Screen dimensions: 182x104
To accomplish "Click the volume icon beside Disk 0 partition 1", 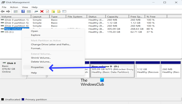I will point(2,20).
